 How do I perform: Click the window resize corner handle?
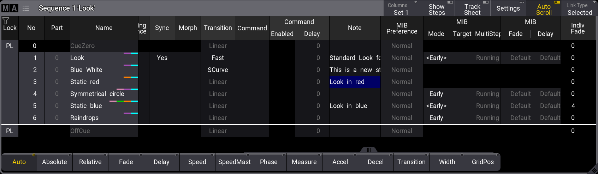click(x=594, y=170)
